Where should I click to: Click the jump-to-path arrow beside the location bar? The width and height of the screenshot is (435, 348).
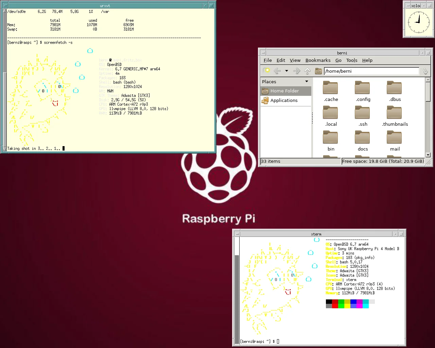click(x=425, y=71)
